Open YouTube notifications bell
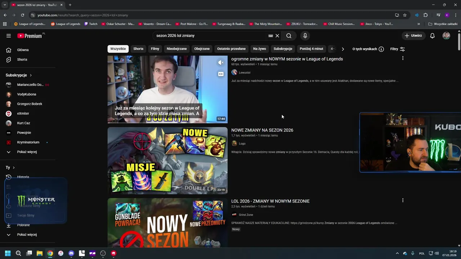461x259 pixels. pos(433,36)
